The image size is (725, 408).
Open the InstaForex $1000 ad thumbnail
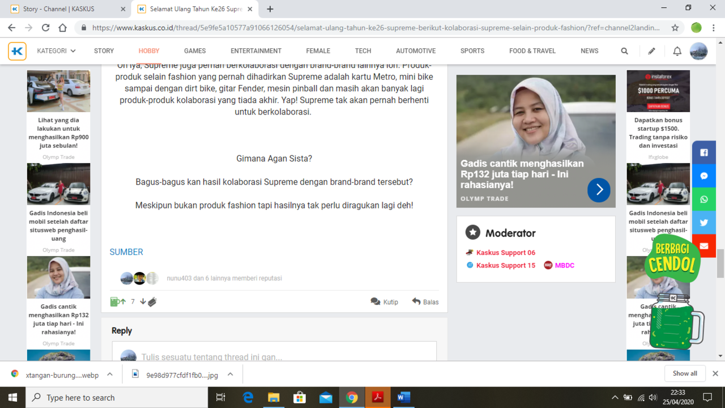pos(658,91)
